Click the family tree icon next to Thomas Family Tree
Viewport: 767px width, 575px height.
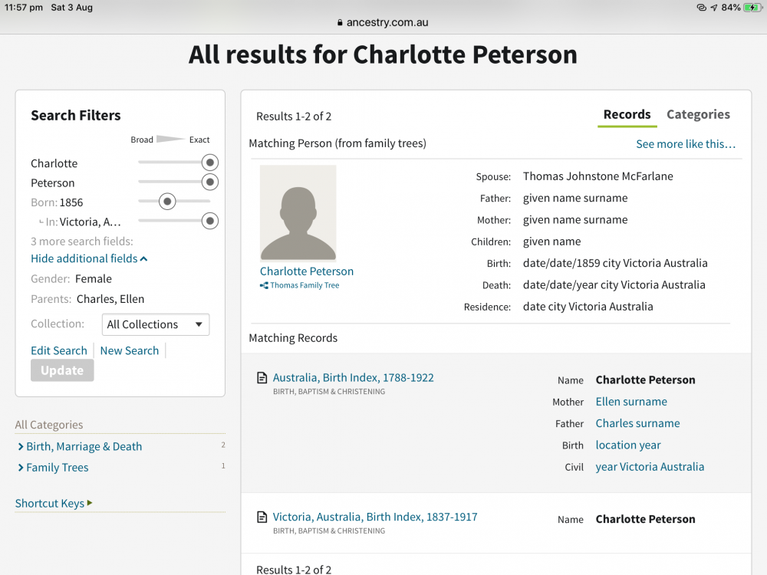pos(264,286)
